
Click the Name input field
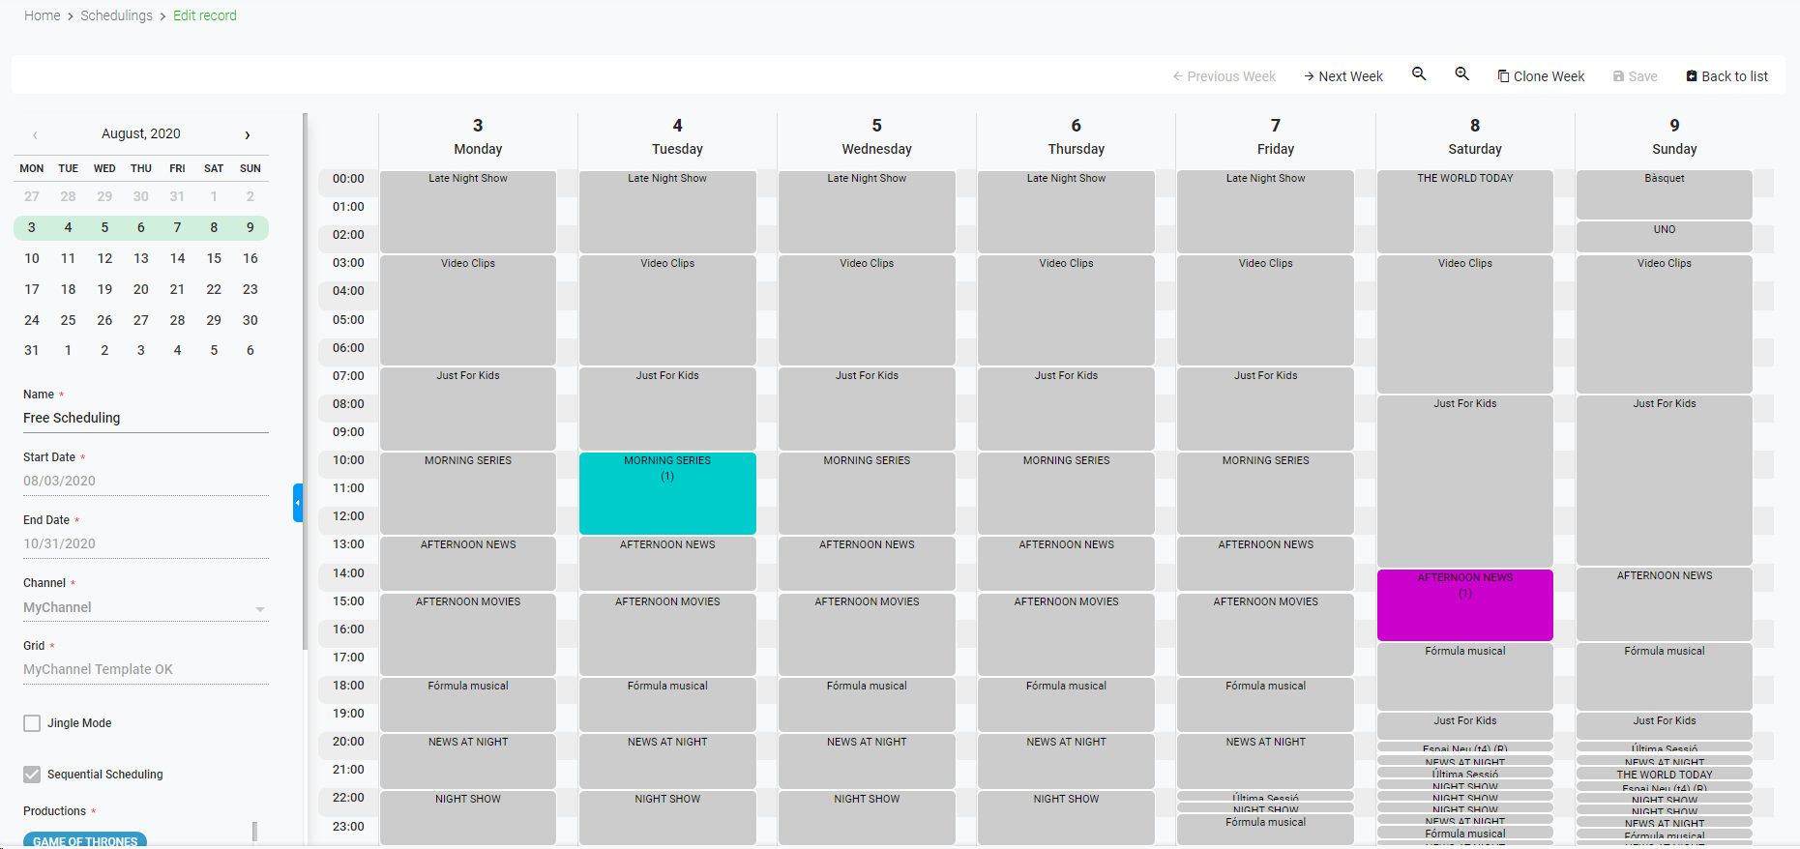tap(145, 418)
